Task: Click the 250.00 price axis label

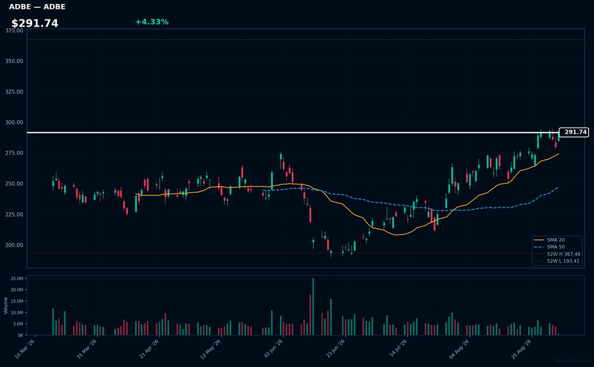Action: (x=14, y=184)
